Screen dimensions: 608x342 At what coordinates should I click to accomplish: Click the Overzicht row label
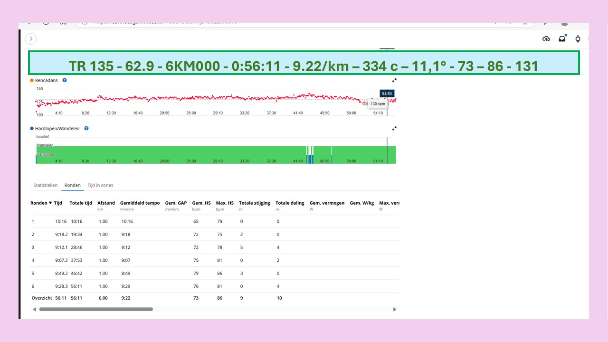pyautogui.click(x=41, y=298)
